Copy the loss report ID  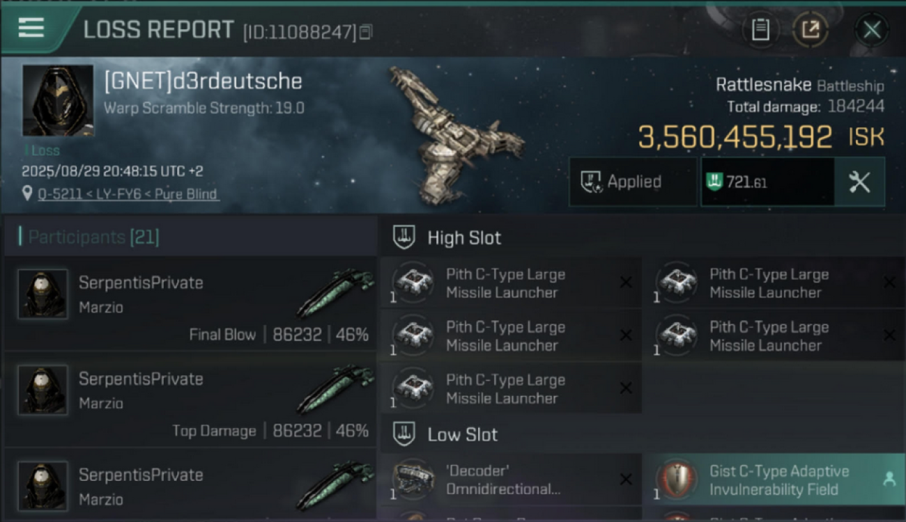point(367,31)
